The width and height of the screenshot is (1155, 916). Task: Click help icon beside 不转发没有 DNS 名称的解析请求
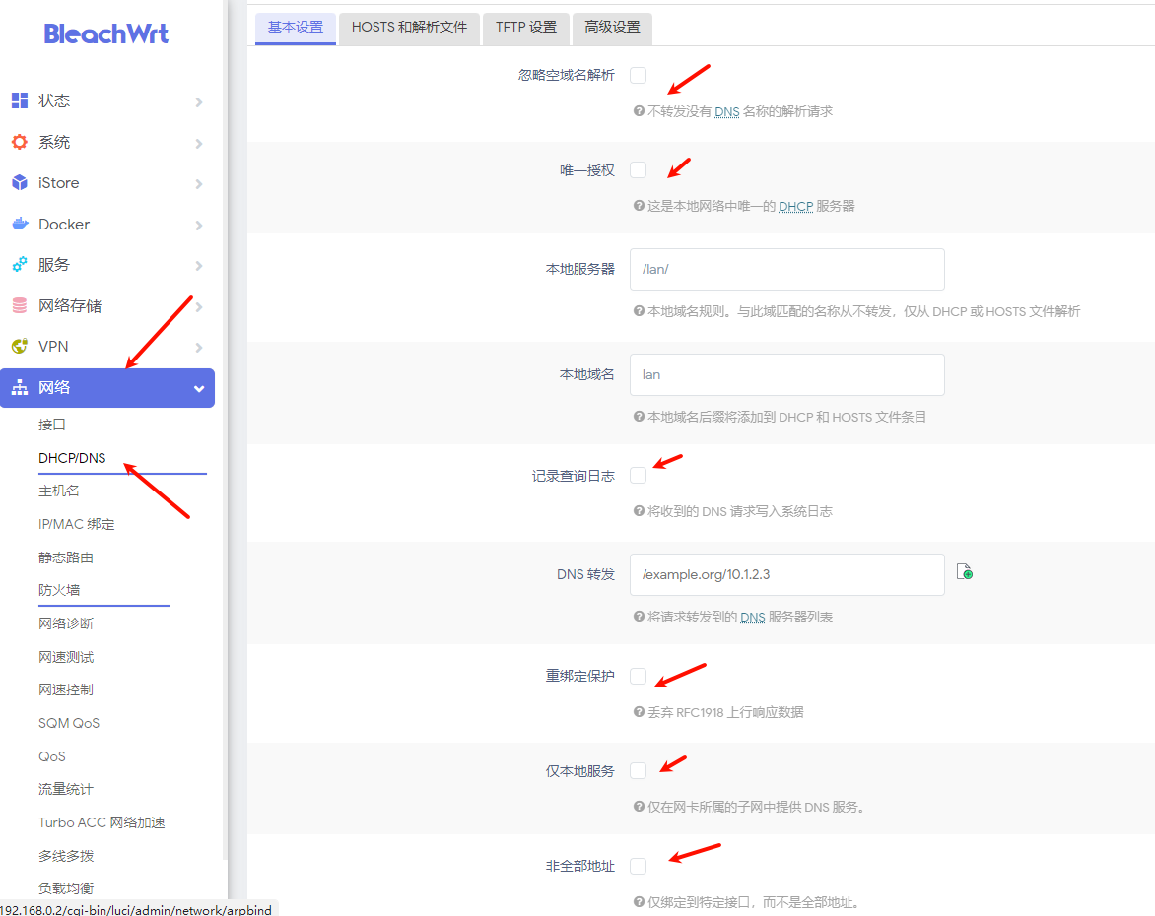coord(639,111)
